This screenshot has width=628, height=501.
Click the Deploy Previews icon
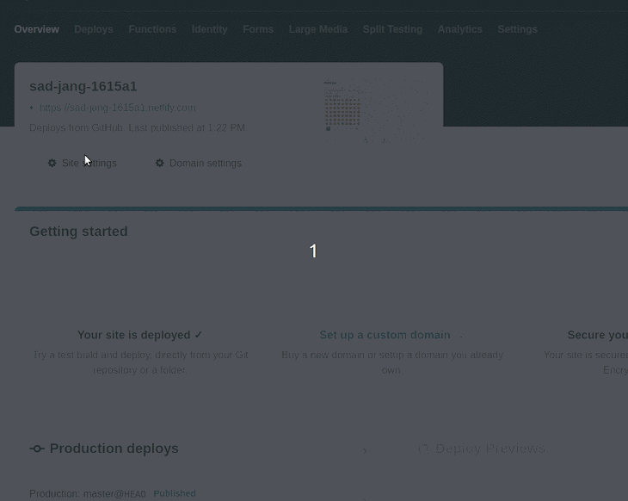click(423, 448)
